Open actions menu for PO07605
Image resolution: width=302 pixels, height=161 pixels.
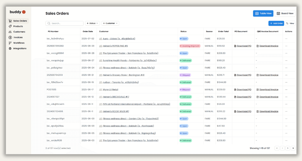286,90
